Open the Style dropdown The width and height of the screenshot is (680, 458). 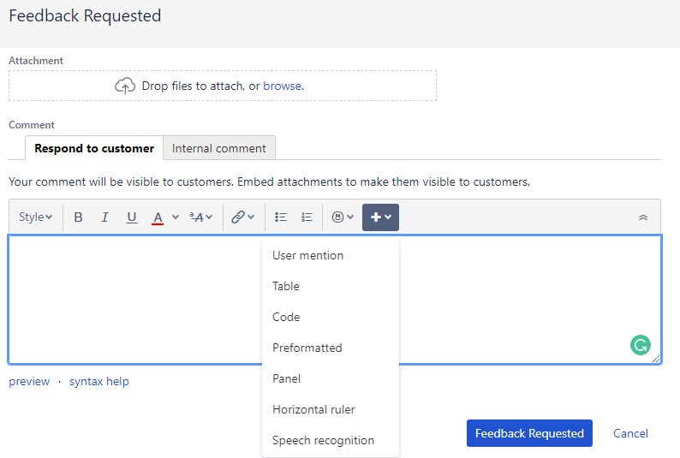(x=35, y=217)
